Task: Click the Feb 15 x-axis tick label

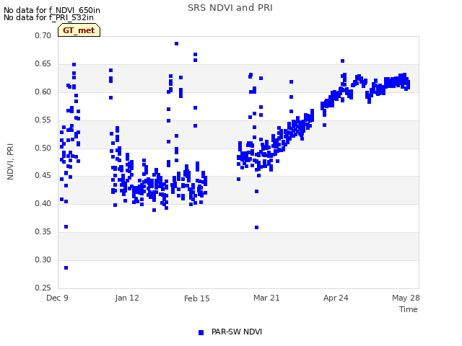Action: coord(197,298)
